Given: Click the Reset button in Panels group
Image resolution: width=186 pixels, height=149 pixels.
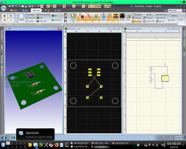Looking at the screenshot, I should 171,20.
